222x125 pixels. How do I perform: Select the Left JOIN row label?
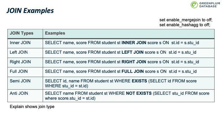coord(19,52)
